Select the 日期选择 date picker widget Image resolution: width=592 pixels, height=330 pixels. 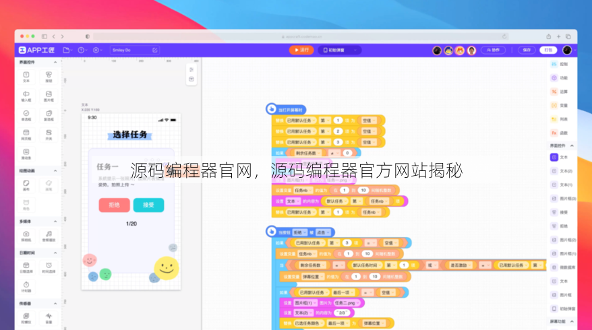pos(26,267)
